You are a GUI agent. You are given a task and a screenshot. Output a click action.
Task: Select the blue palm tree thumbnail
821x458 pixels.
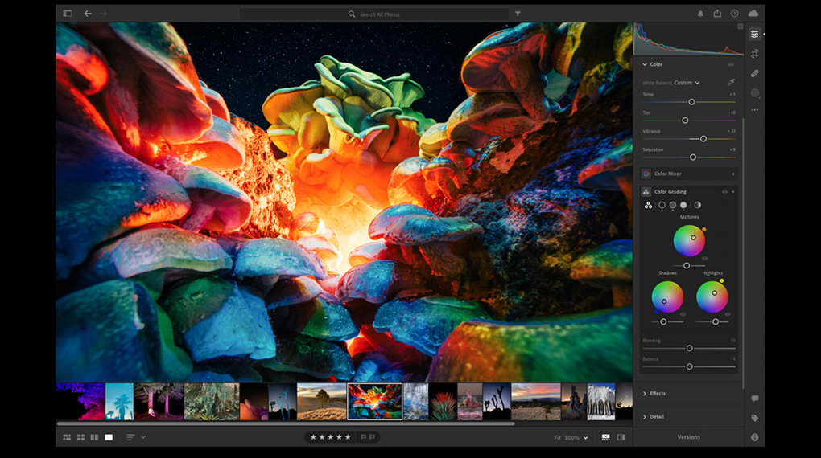(119, 402)
